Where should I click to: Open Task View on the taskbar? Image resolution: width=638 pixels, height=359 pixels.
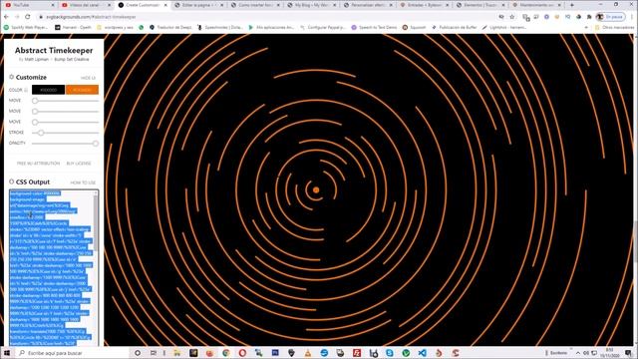[x=153, y=353]
